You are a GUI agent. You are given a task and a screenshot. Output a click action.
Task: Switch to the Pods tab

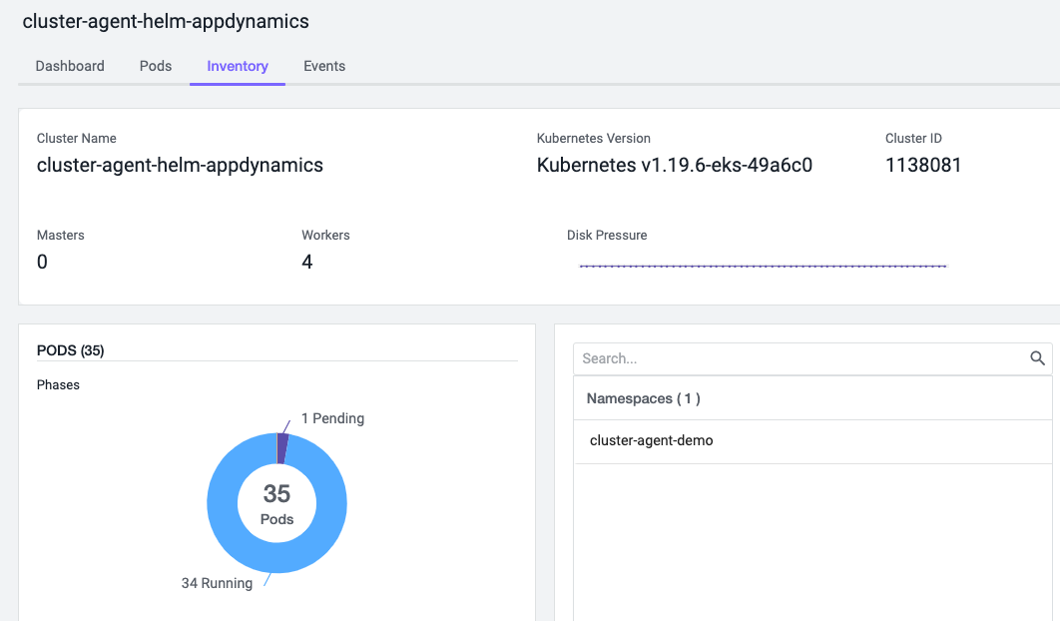156,66
